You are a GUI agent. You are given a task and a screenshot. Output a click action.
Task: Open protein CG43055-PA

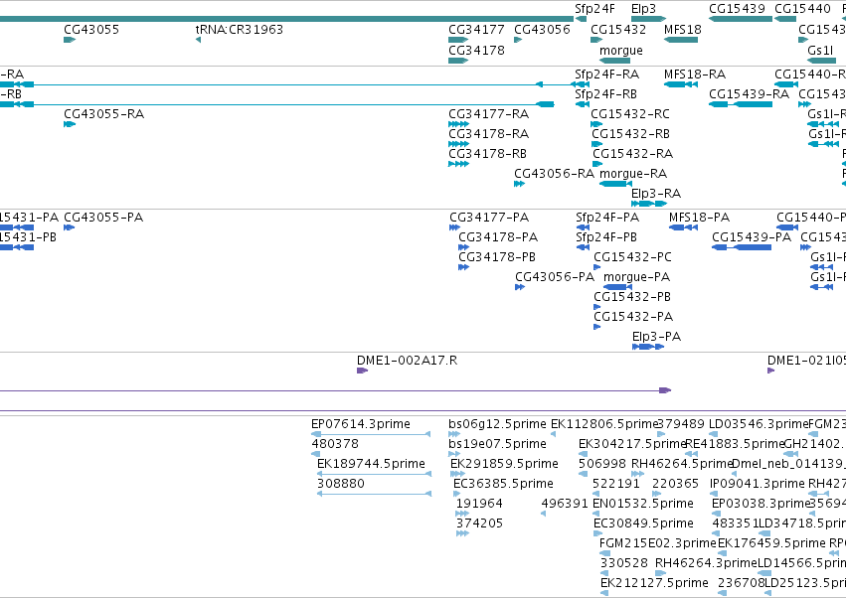(x=103, y=218)
